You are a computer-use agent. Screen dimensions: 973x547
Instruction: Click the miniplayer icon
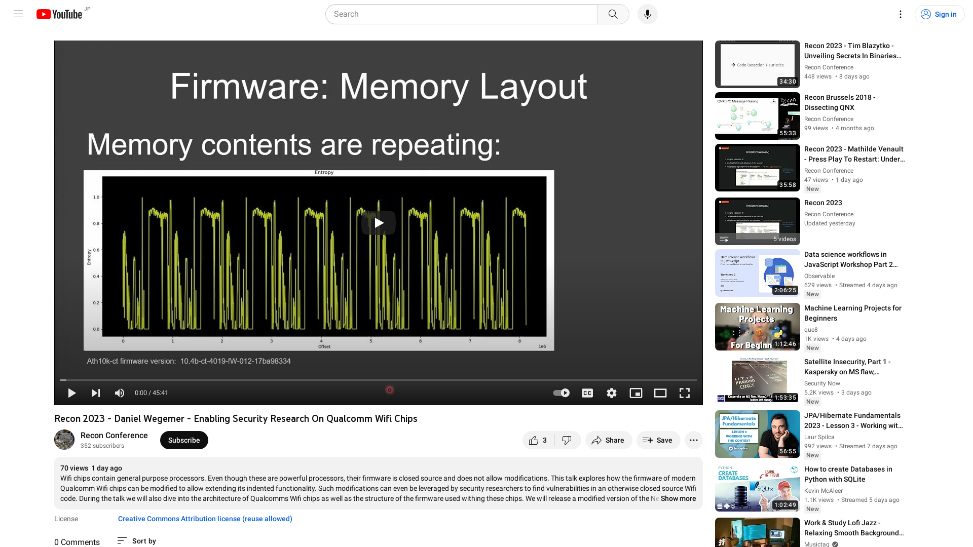(x=636, y=393)
